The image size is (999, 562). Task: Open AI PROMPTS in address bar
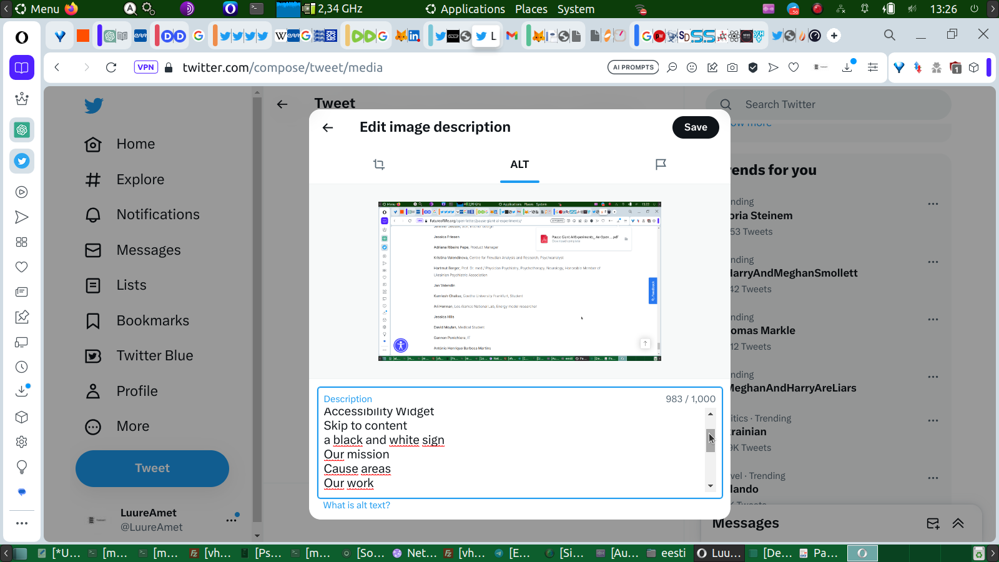tap(633, 67)
